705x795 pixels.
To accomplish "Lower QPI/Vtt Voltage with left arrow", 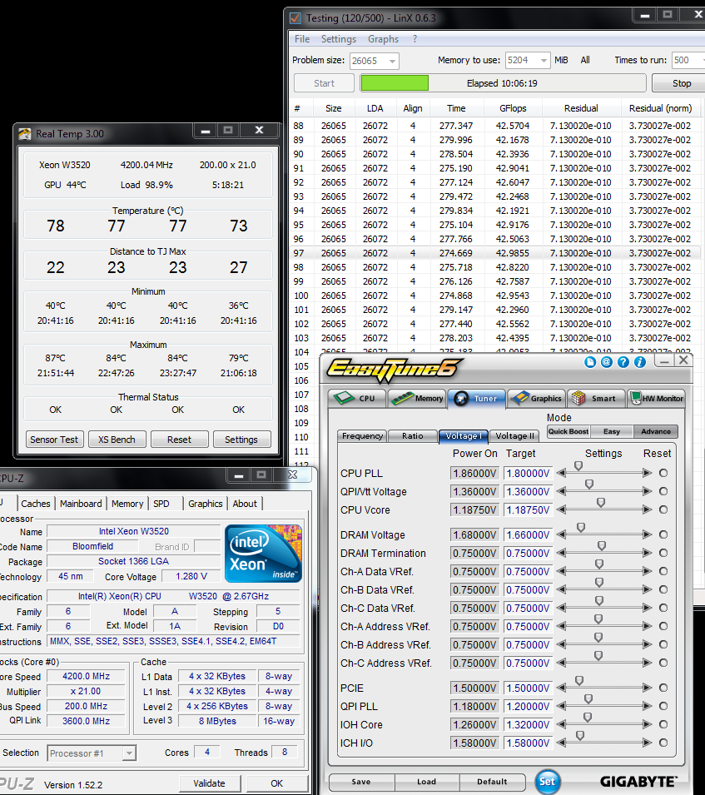I will [x=561, y=491].
